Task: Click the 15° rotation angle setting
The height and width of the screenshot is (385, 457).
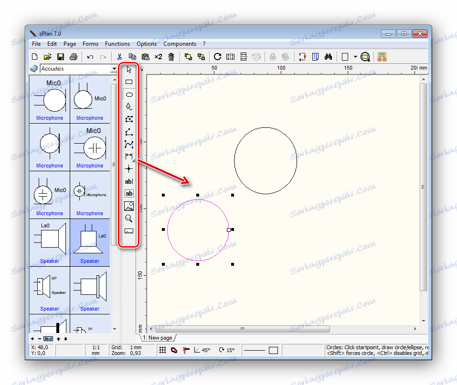Action: pyautogui.click(x=227, y=350)
